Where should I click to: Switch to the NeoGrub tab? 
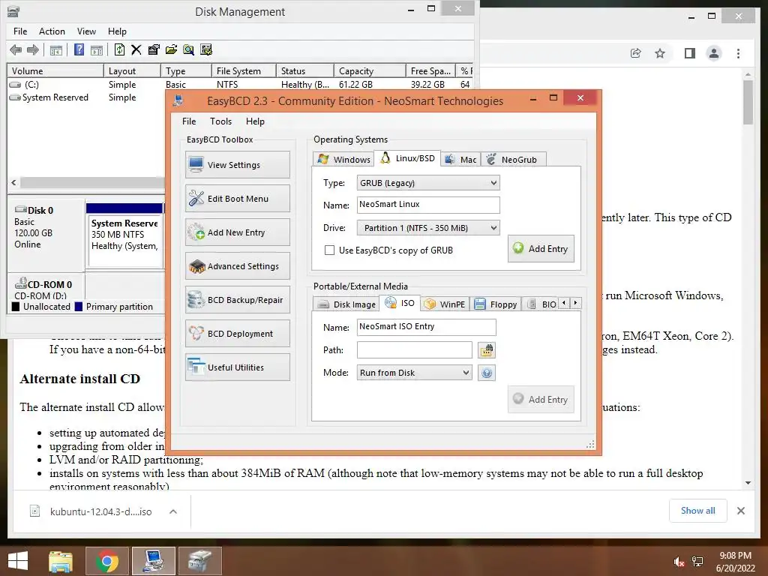tap(513, 159)
